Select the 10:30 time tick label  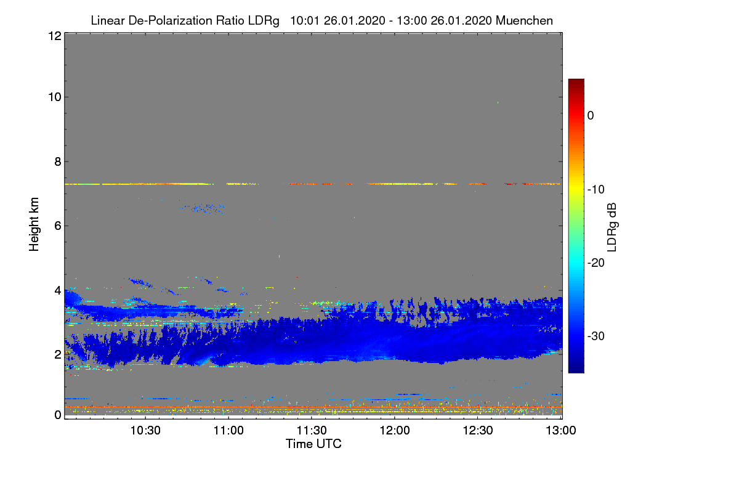tap(146, 431)
